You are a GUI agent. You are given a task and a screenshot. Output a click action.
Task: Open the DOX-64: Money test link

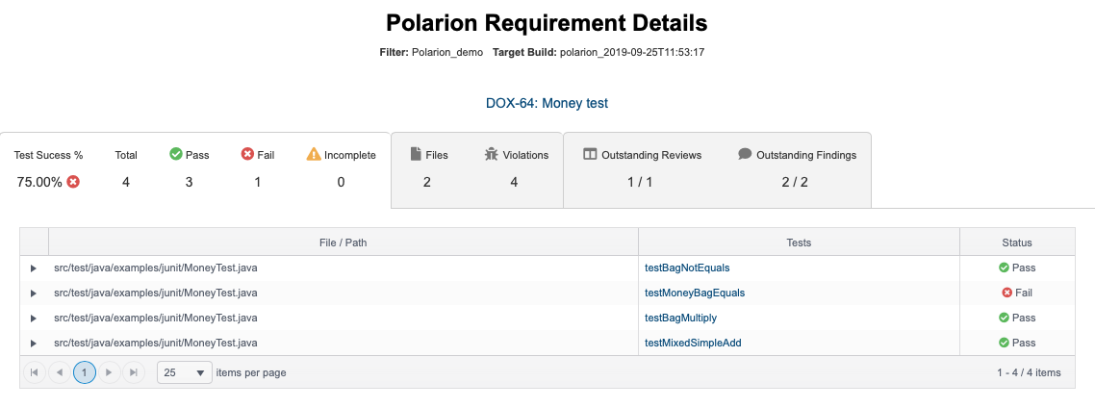[x=547, y=103]
